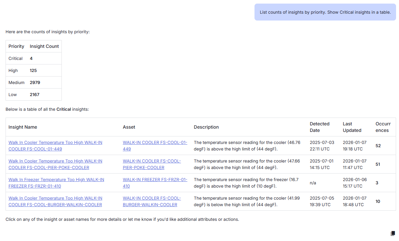Viewport: 399px width, 241px height.
Task: Click the Occurrences column header
Action: pyautogui.click(x=383, y=127)
